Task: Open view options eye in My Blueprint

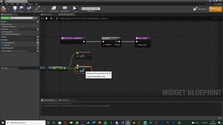Action: (36, 18)
